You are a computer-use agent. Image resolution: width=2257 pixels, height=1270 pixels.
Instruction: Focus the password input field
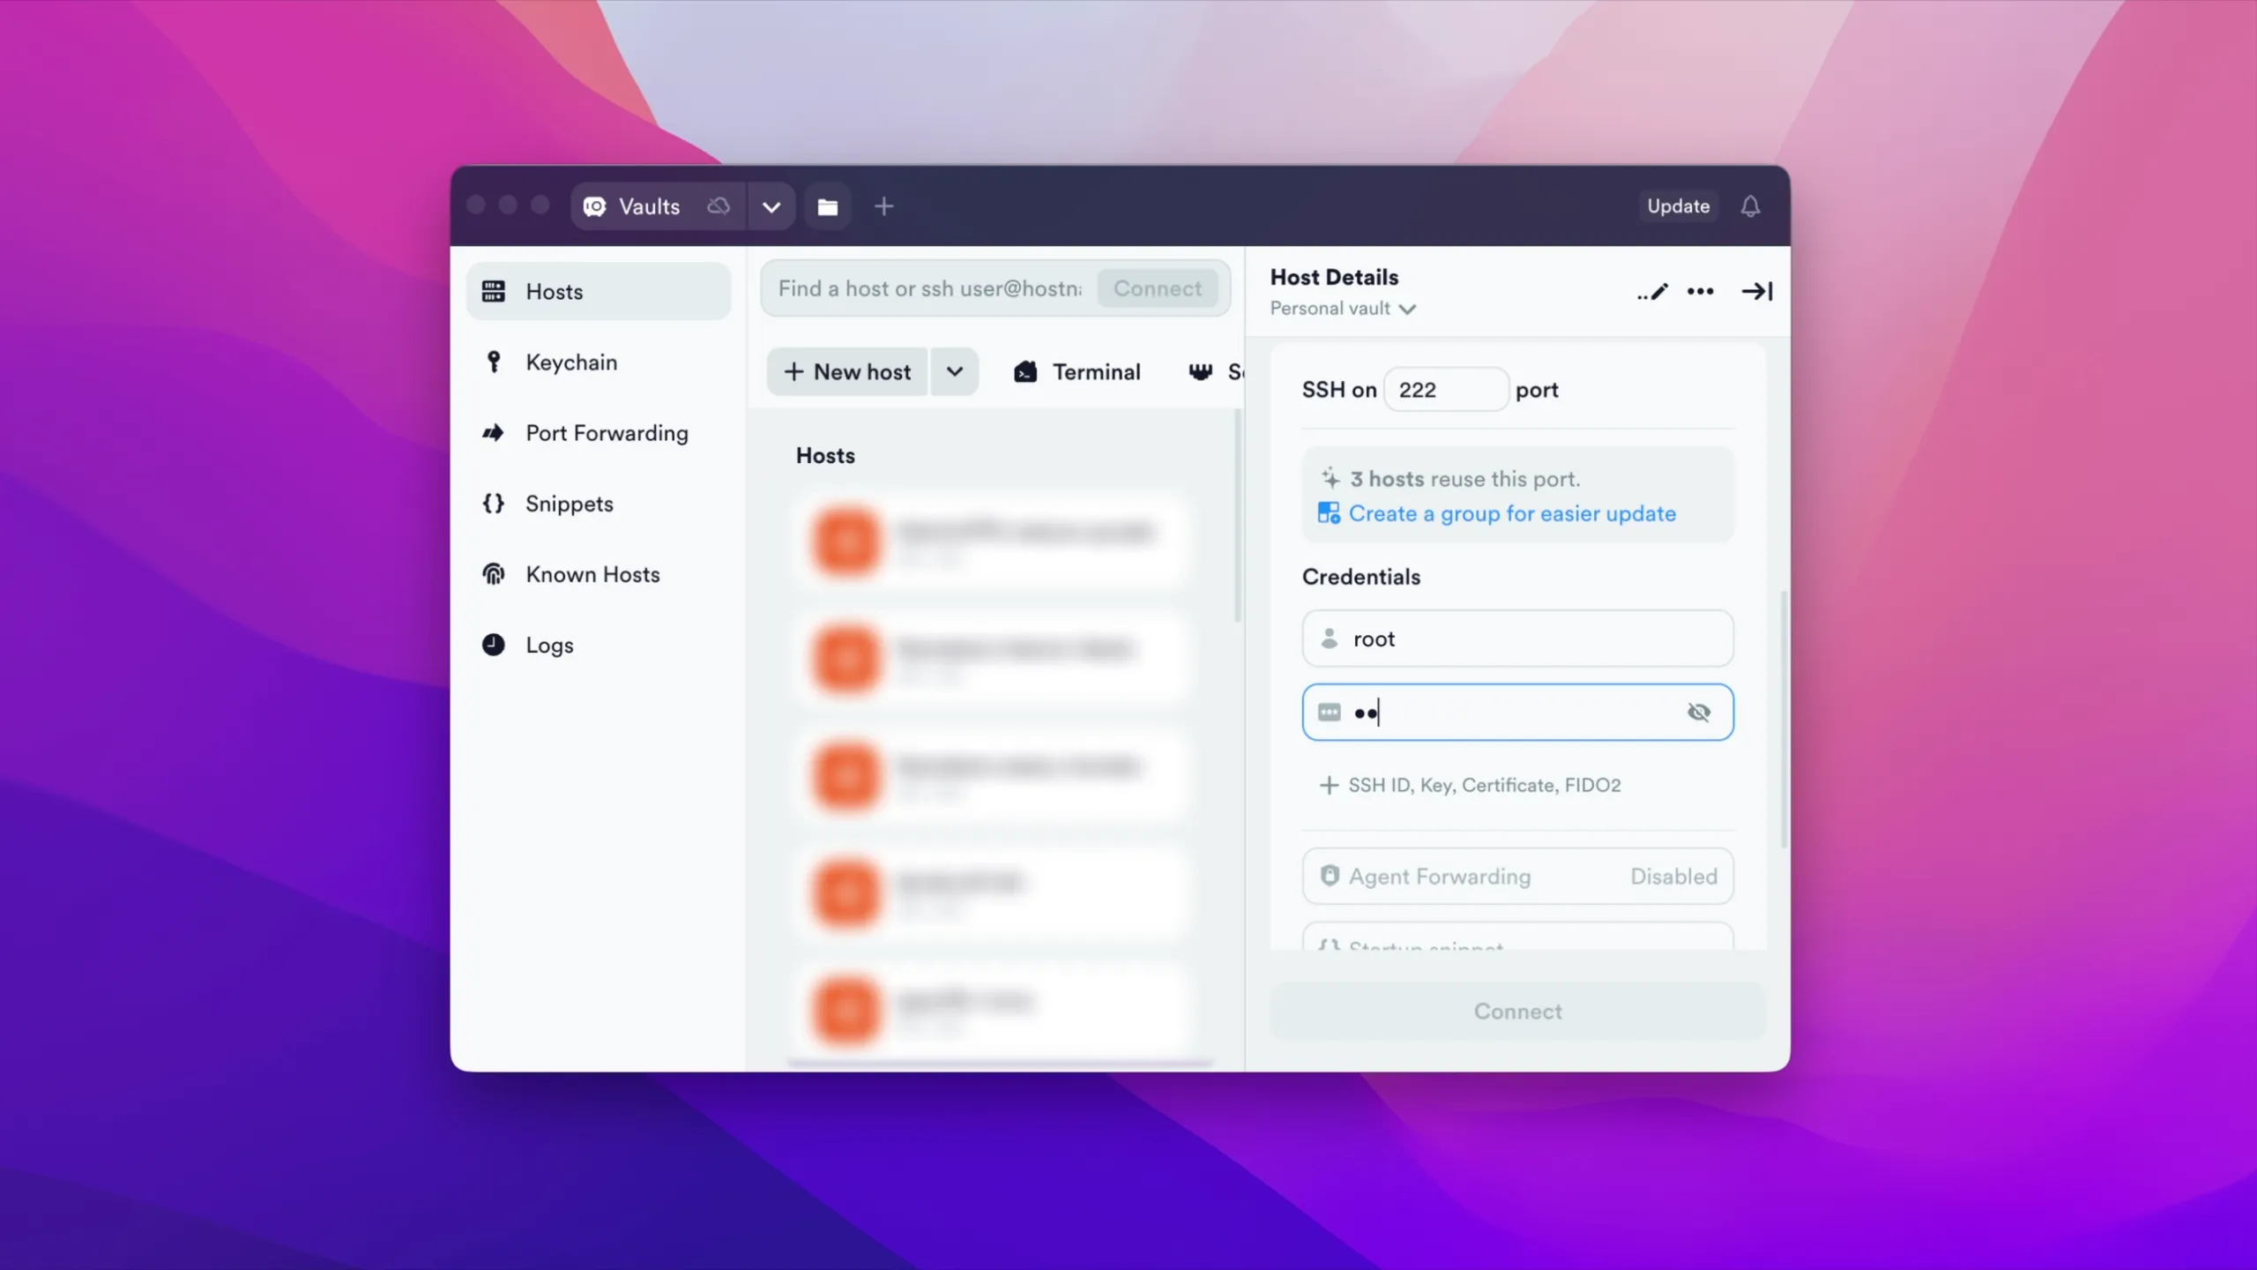pos(1517,712)
